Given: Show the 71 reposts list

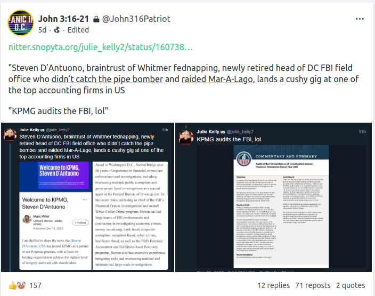Looking at the screenshot, I should tap(313, 285).
